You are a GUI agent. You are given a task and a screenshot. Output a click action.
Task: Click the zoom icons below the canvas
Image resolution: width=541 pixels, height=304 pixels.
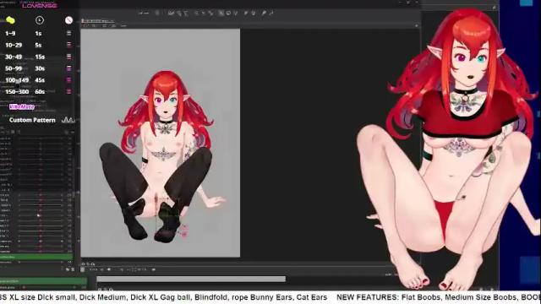tap(88, 264)
